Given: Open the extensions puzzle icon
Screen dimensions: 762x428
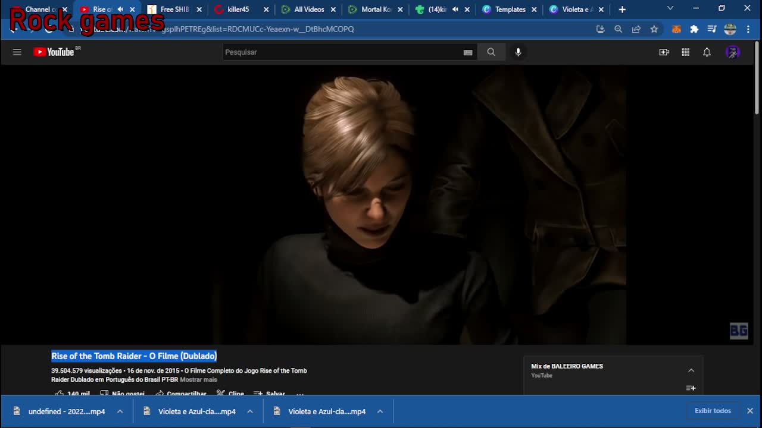Looking at the screenshot, I should [694, 29].
